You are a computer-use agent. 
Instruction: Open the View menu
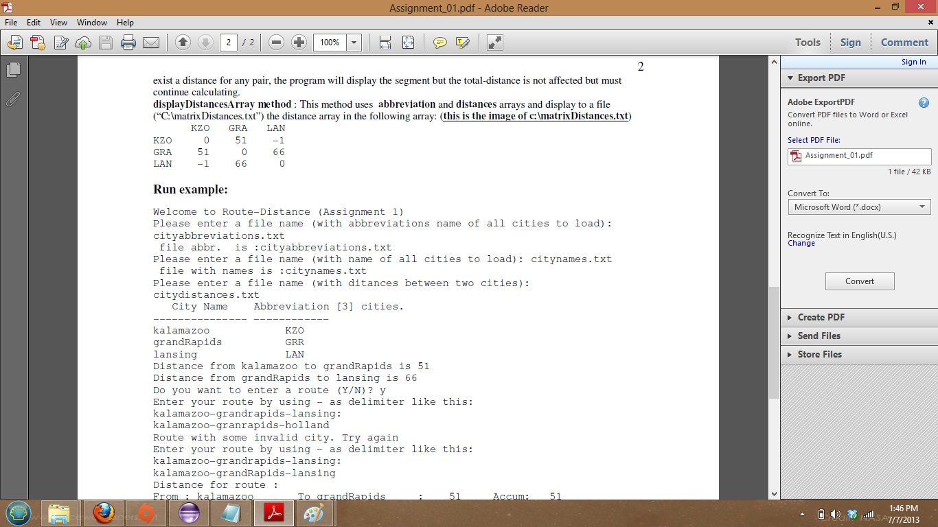tap(59, 23)
